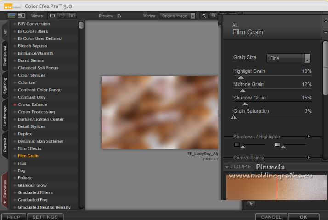
Task: Unfavorite the Cross Balance filter star
Action: tap(15, 104)
